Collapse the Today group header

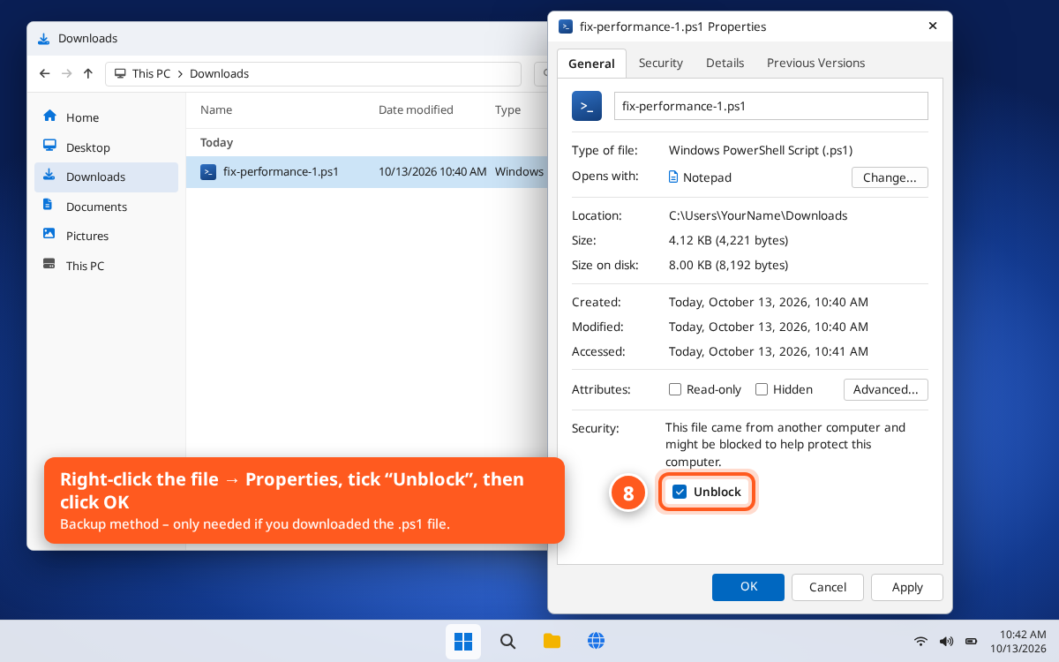coord(216,142)
